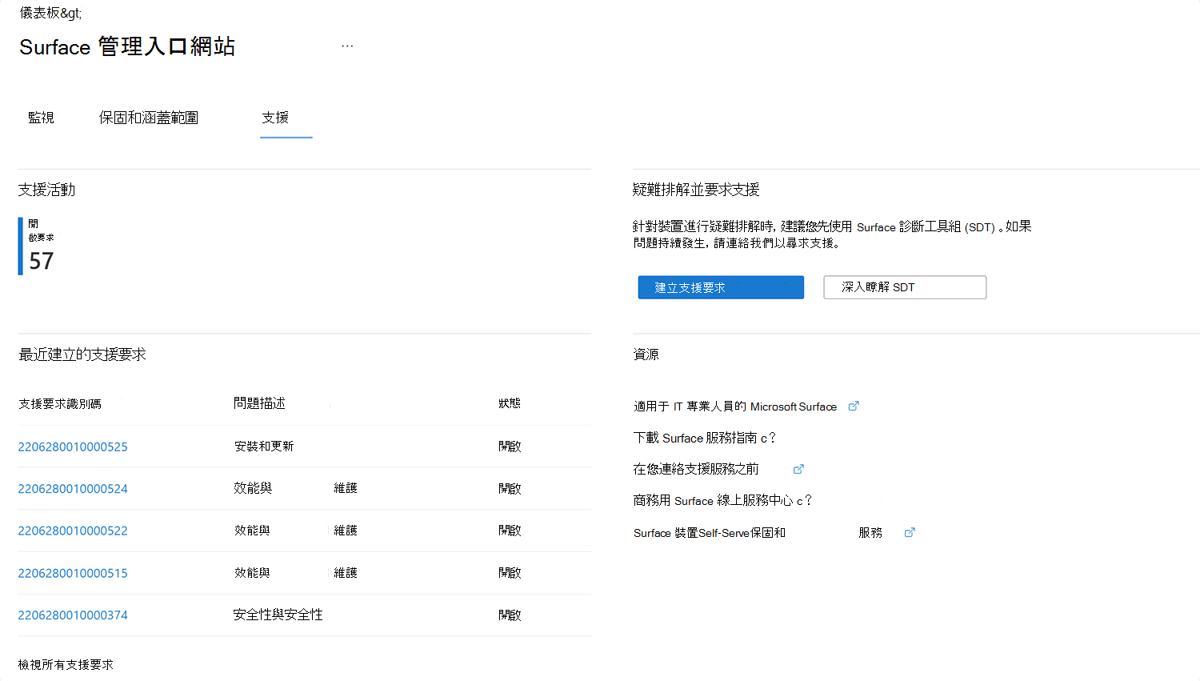This screenshot has height=681, width=1200.
Task: Open the ellipsis menu beside Surface 管理入口網站
Action: coord(347,46)
